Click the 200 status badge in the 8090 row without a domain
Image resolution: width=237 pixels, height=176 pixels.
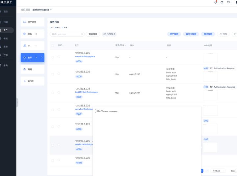tap(206, 121)
